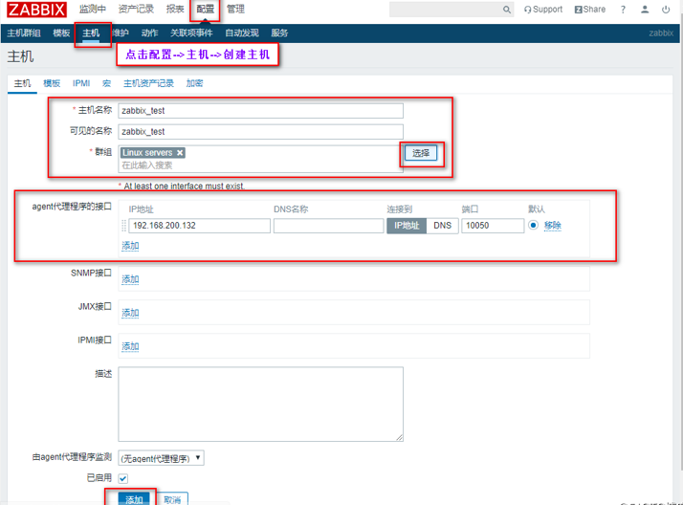Select IP地址 connect-to toggle
683x505 pixels.
(407, 226)
